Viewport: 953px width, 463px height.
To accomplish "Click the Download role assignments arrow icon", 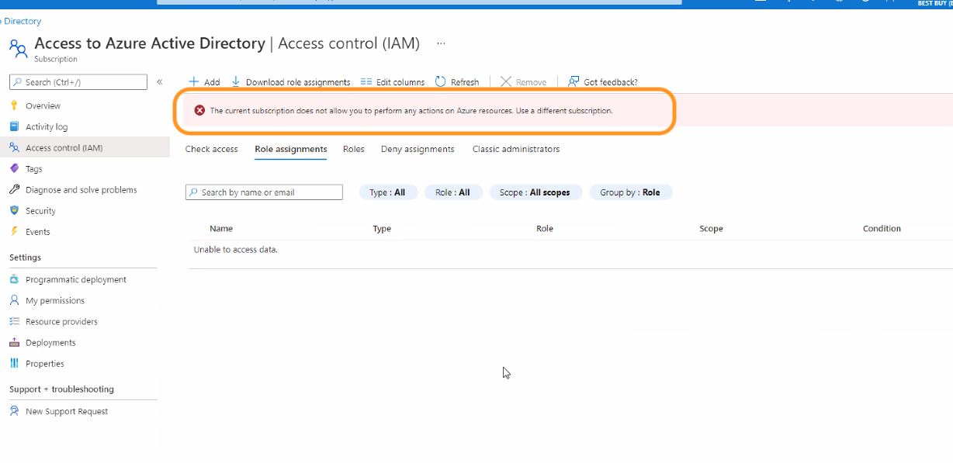I will click(236, 81).
